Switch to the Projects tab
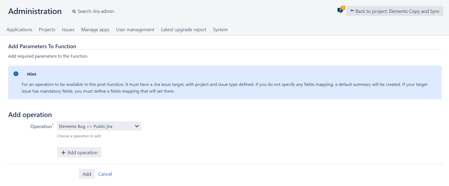The image size is (449, 186). pos(47,30)
